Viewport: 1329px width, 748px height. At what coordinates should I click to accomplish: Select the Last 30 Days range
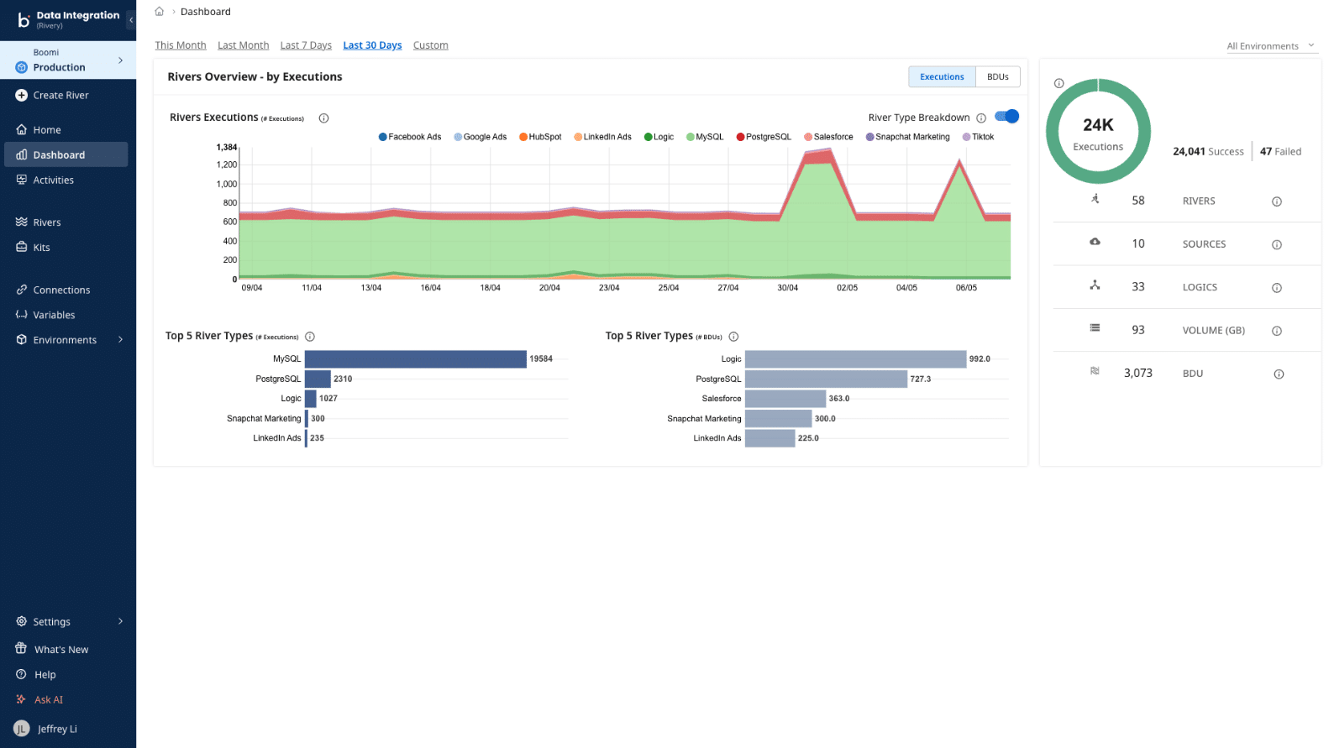[x=372, y=45]
